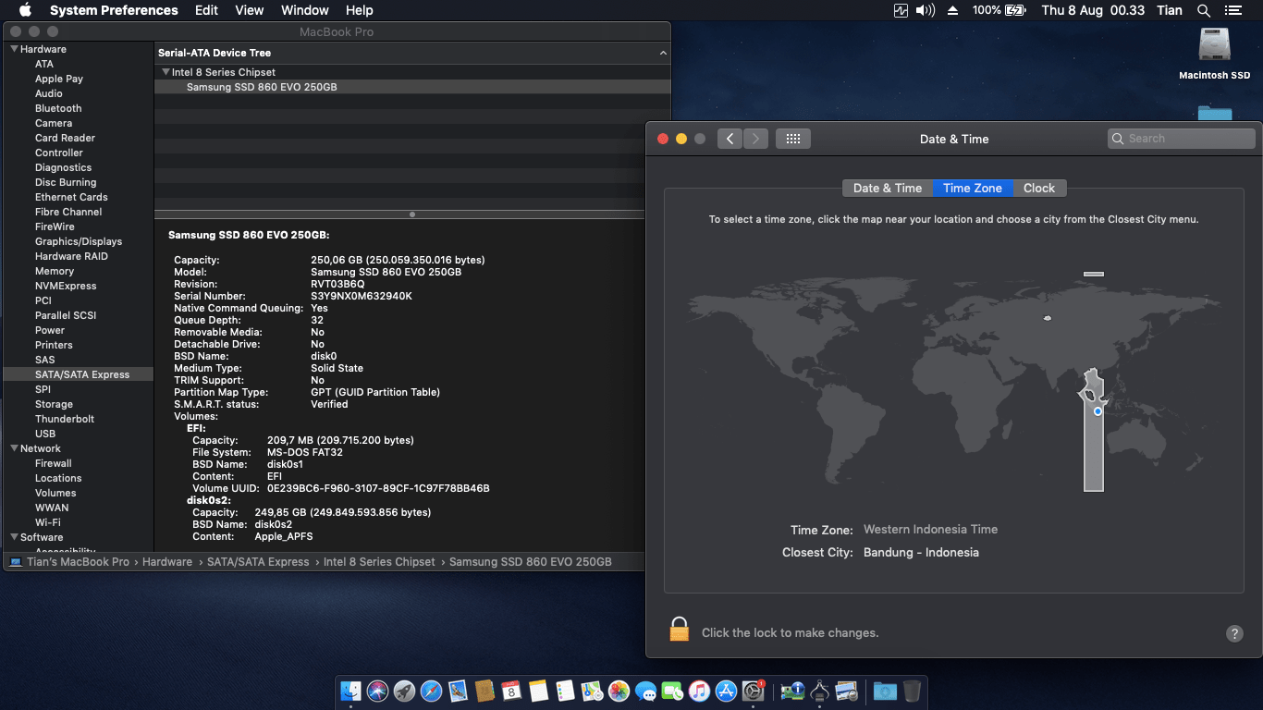Click the lock to make changes

680,630
